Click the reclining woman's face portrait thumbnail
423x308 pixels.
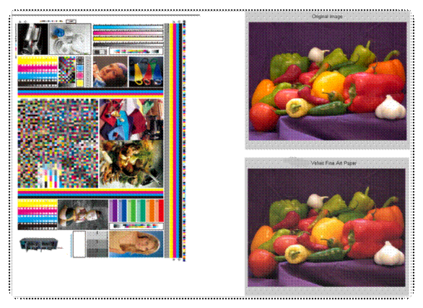pos(110,71)
